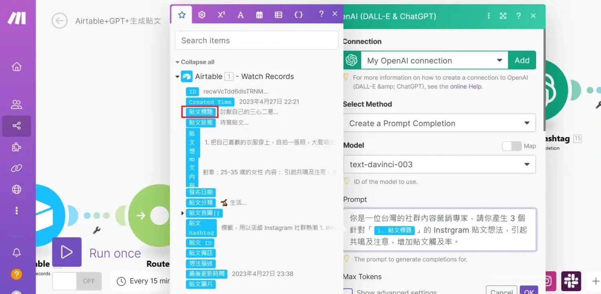This screenshot has width=601, height=294.
Task: Select the 貼文狀態 mapping pill
Action: coord(201,122)
